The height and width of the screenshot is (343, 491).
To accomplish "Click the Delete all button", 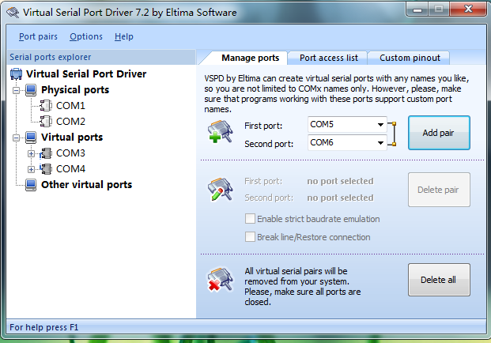I will (439, 280).
